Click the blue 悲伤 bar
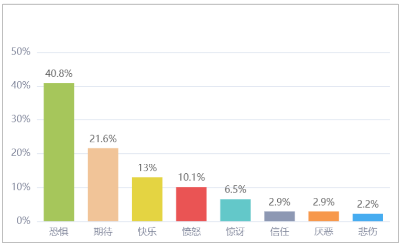Viewport: 402px width, 247px height. click(x=367, y=218)
